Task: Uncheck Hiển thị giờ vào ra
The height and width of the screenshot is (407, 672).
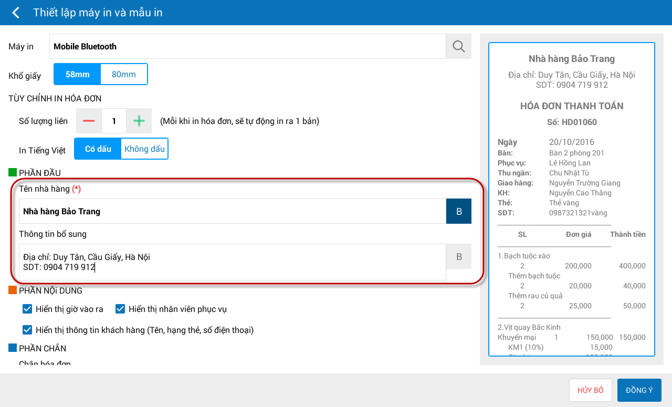Action: coord(27,309)
